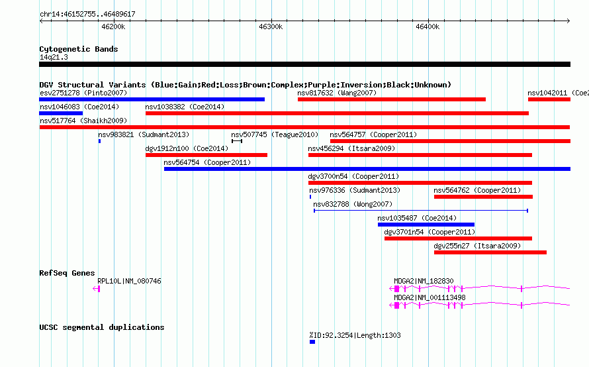Click the dgv3701n54 (Cooper2011) red bar
589x367 pixels.
click(x=458, y=238)
